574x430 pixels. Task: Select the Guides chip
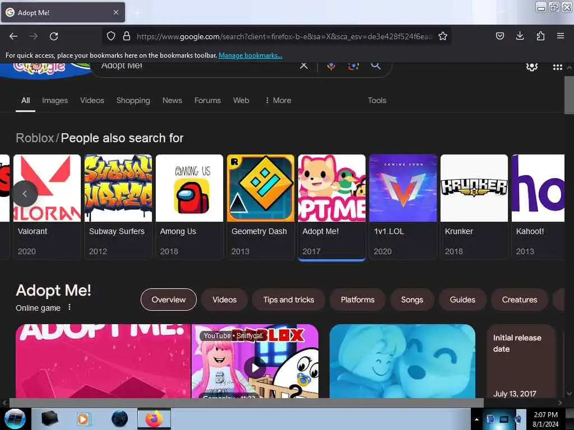(462, 300)
